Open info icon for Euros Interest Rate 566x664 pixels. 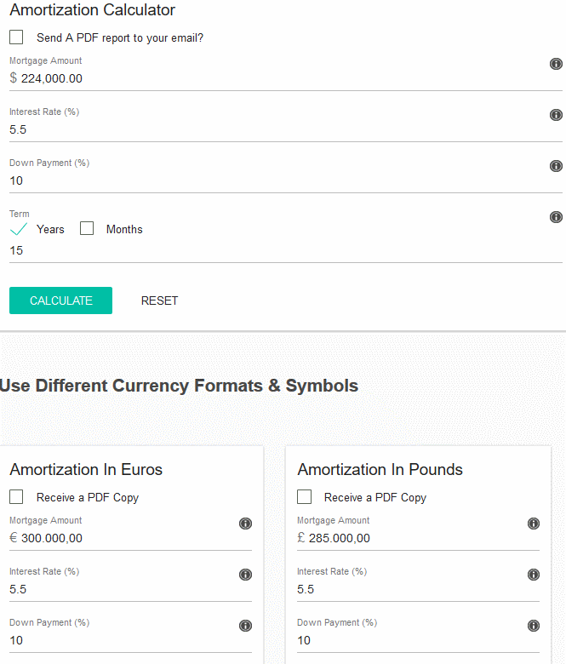245,575
